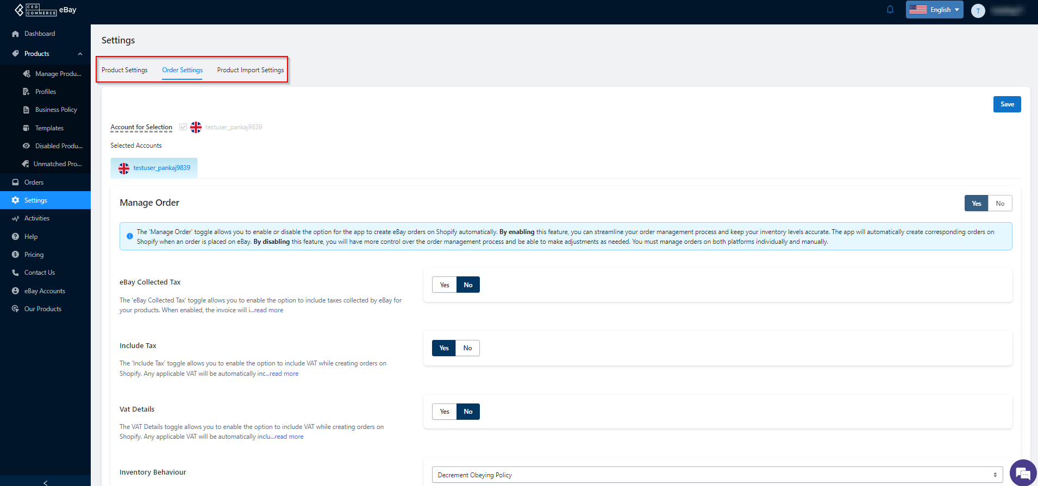The width and height of the screenshot is (1038, 486).
Task: Open the user avatar T icon
Action: tap(978, 10)
